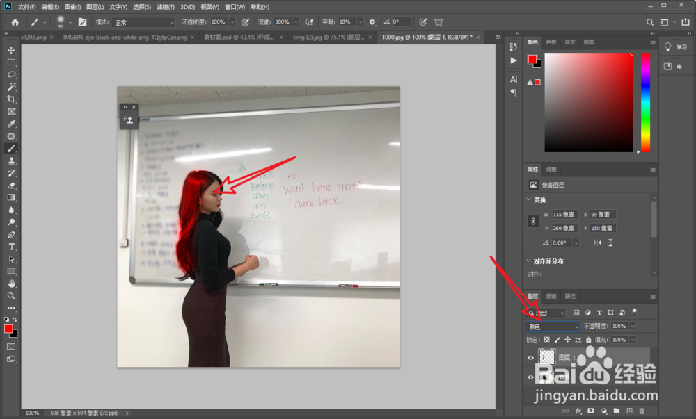Click inside the color picker field
This screenshot has width=696, height=419.
(589, 102)
